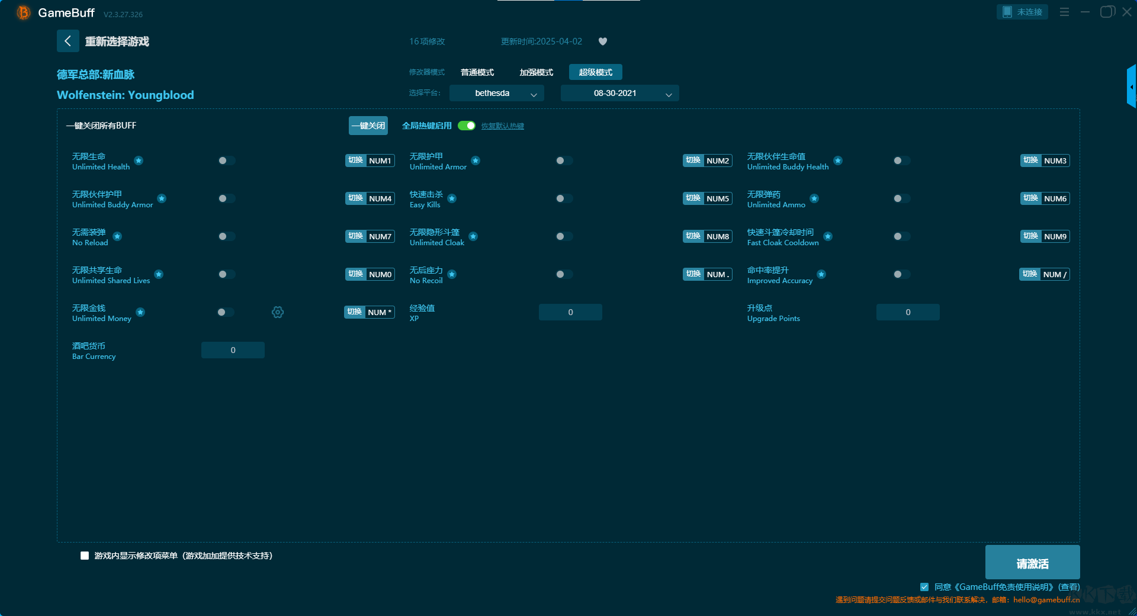Expand the 08-30-2021 version dropdown
Viewport: 1137px width, 616px height.
[x=619, y=93]
